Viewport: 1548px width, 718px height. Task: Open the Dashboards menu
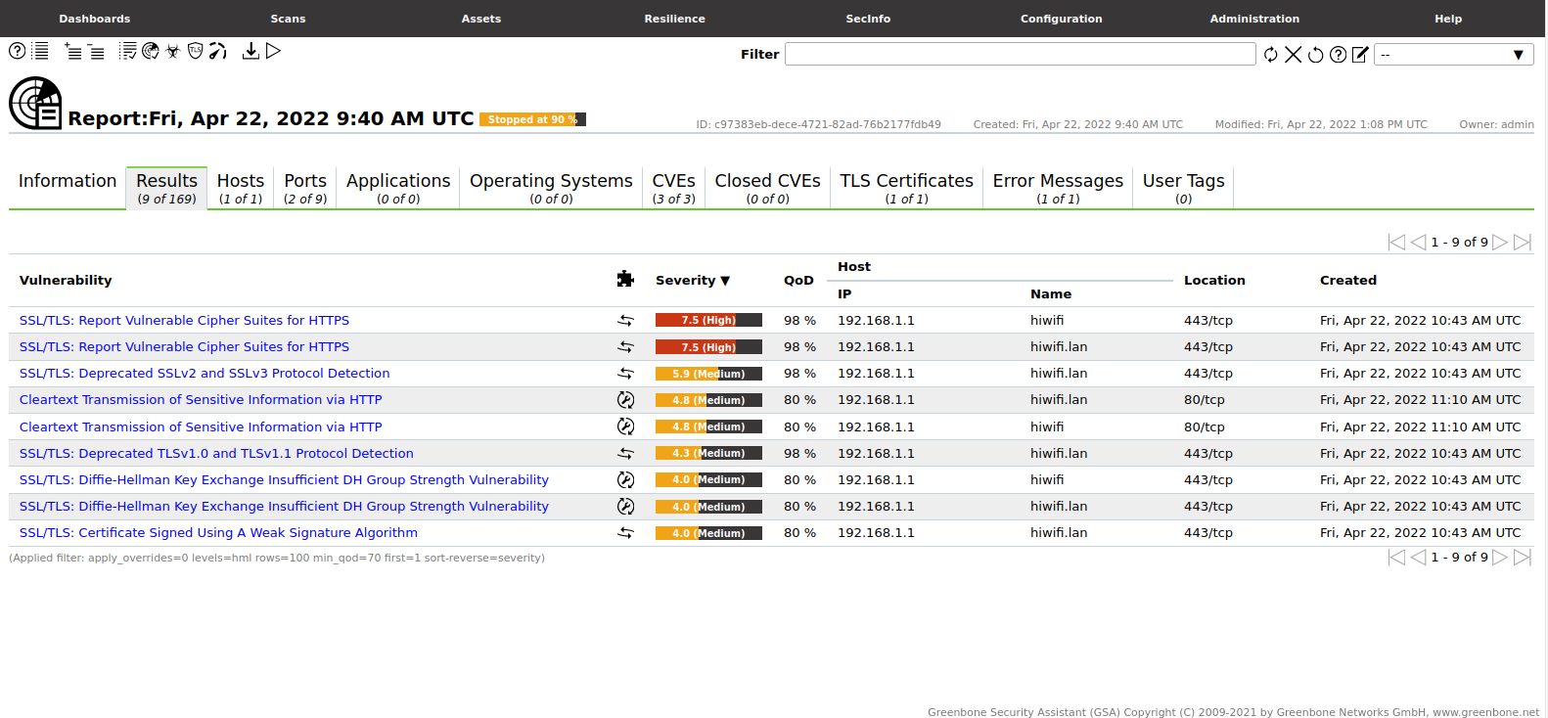pos(95,19)
